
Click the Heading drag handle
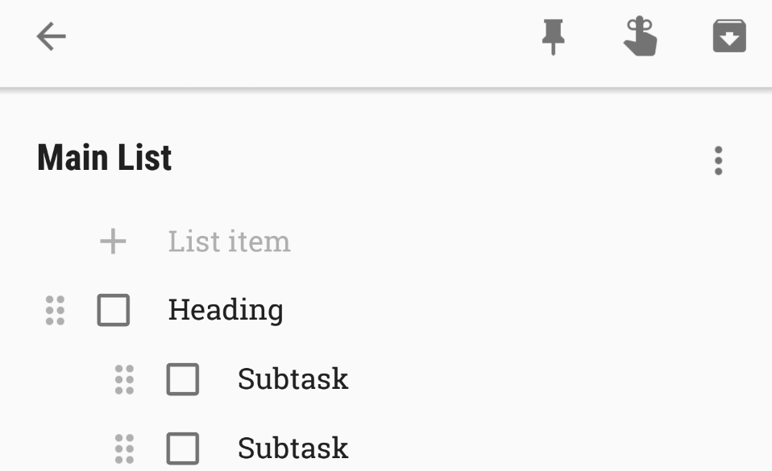point(55,311)
